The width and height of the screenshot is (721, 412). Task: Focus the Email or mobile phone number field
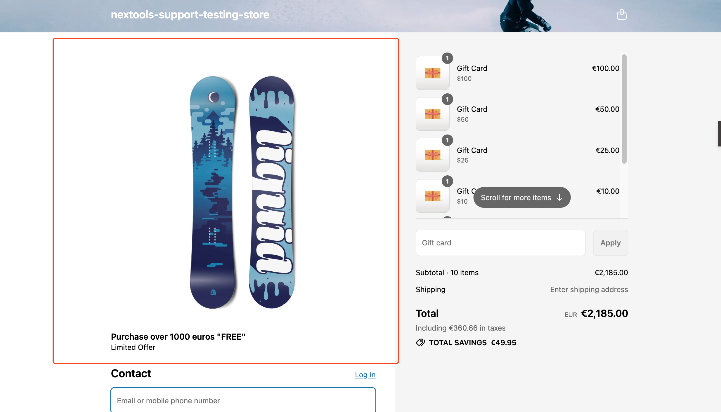[243, 400]
